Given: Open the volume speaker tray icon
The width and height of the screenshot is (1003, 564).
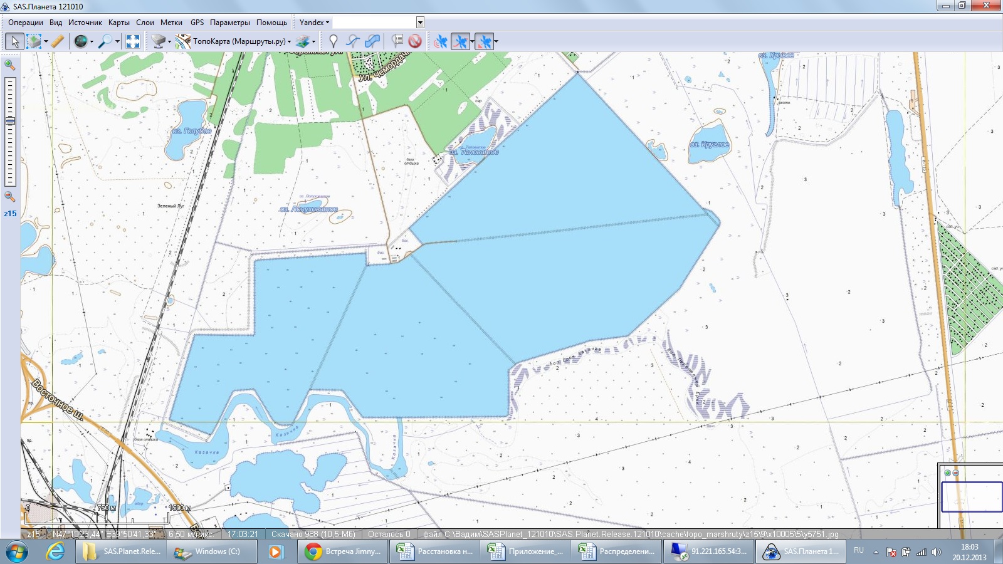Looking at the screenshot, I should coord(936,552).
